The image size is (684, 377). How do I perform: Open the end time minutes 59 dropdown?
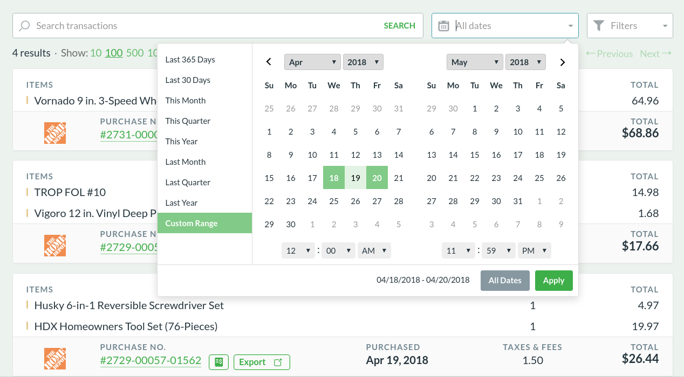click(x=498, y=250)
